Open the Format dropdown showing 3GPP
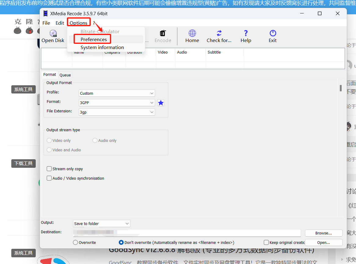The height and width of the screenshot is (264, 356). [117, 103]
